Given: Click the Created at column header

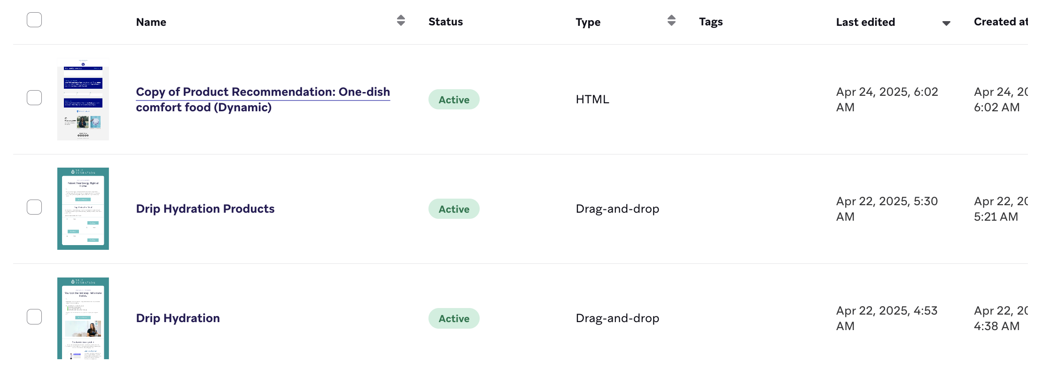Looking at the screenshot, I should click(x=1001, y=22).
